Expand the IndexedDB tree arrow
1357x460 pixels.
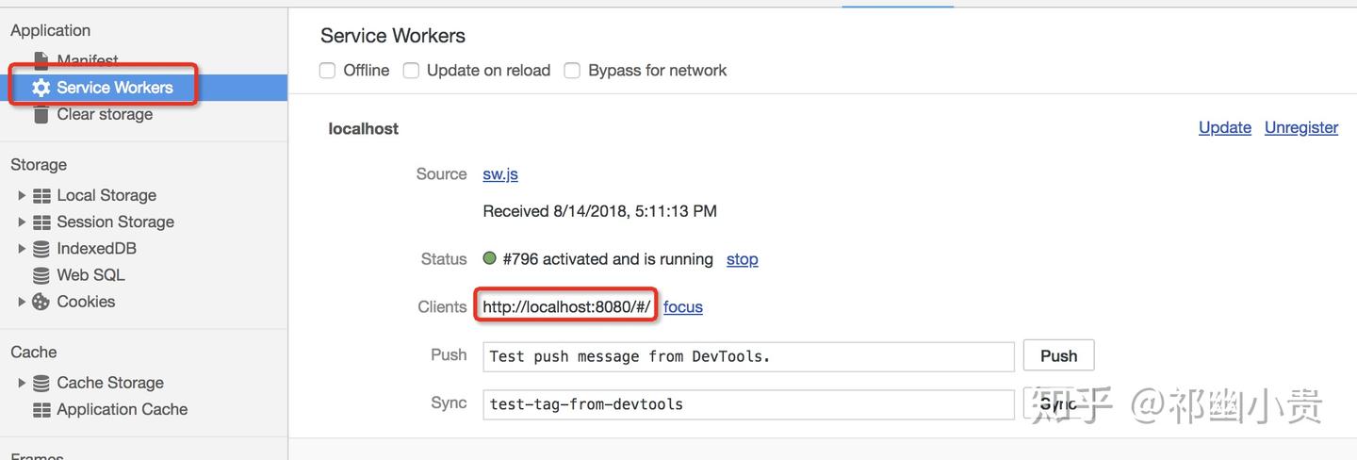pyautogui.click(x=22, y=249)
